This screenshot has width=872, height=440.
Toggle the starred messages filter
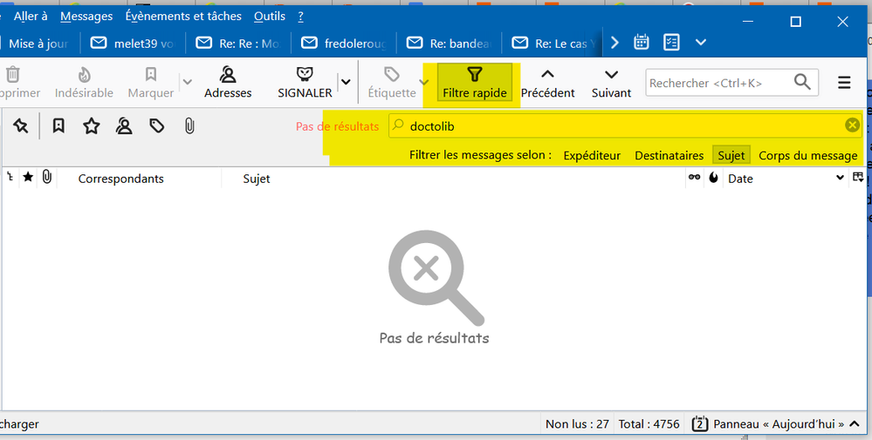point(92,126)
